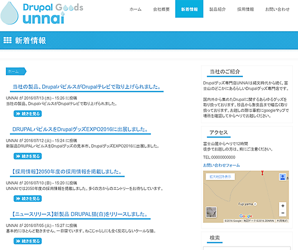Click the 利用規約 map link

click(282, 221)
